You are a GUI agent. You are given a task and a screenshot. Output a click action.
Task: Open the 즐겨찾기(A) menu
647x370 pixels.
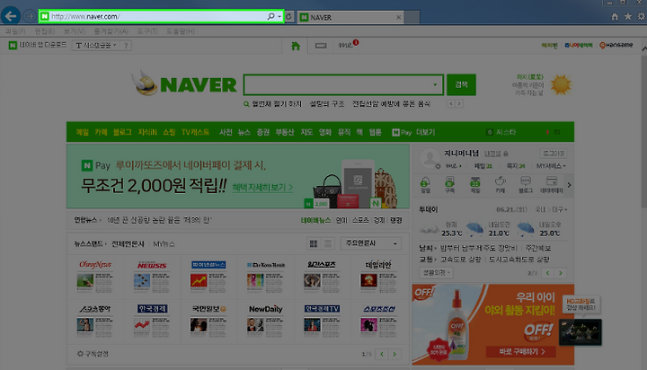(111, 31)
